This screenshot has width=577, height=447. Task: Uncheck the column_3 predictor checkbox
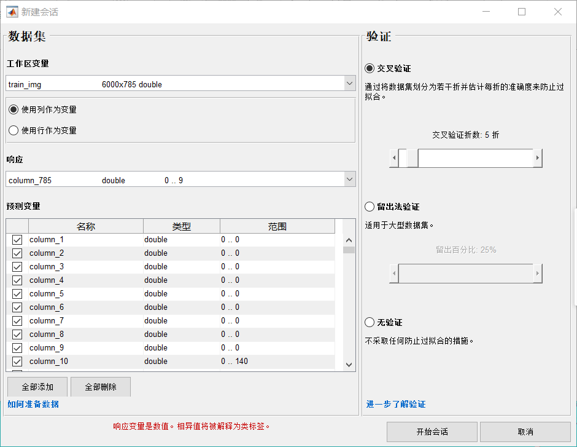point(17,267)
